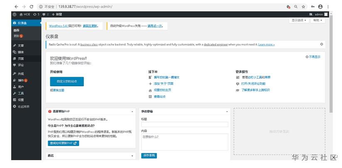Click the WordPress logo in admin bar
342x168 pixels.
pyautogui.click(x=15, y=15)
